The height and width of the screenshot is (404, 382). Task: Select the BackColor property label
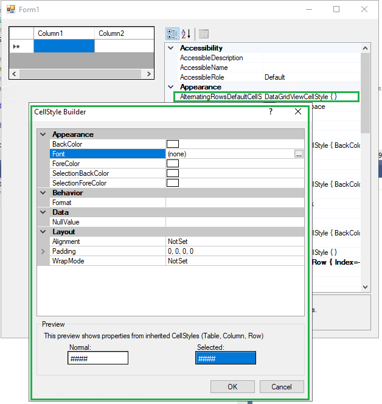point(68,144)
